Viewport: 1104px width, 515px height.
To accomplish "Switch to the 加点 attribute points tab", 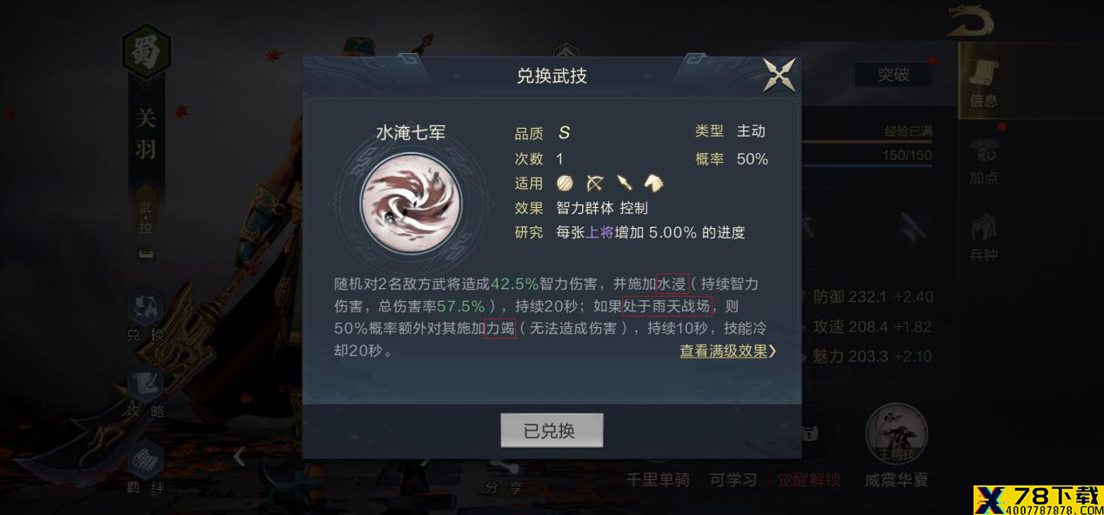I will point(984,161).
